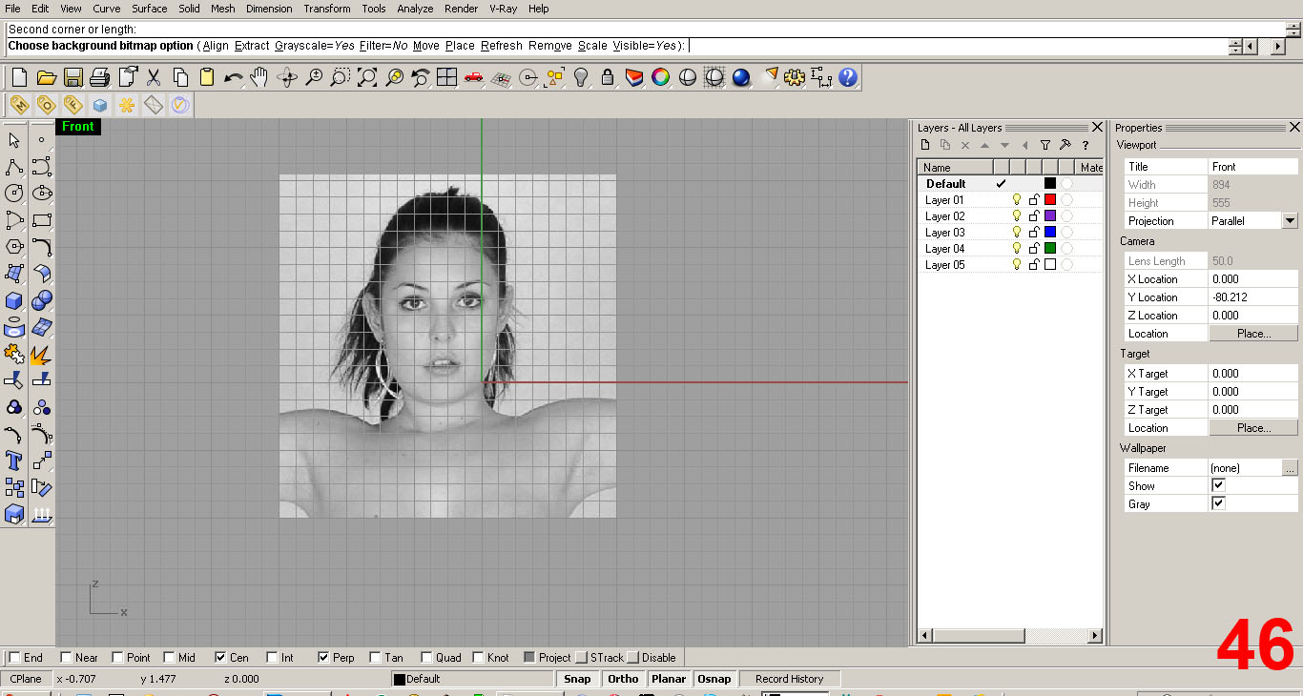Click the blue sphere Render icon
The image size is (1303, 696).
click(741, 77)
